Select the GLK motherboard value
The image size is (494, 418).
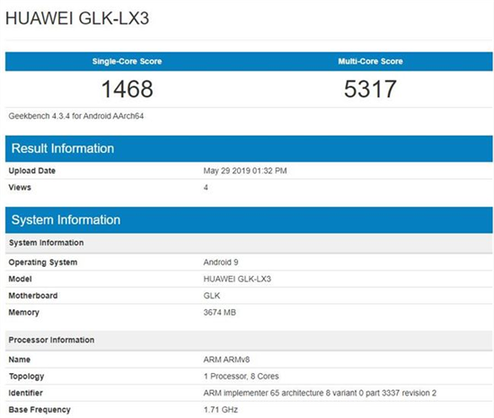coord(212,296)
